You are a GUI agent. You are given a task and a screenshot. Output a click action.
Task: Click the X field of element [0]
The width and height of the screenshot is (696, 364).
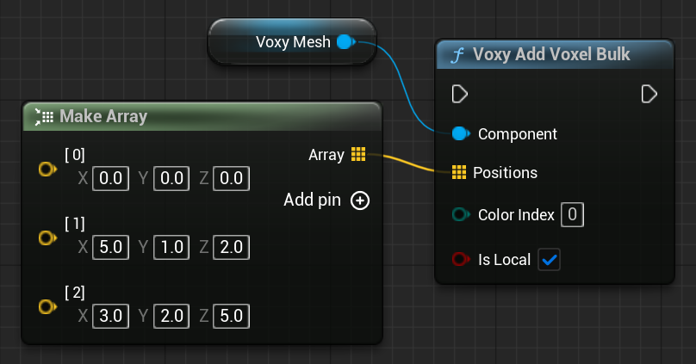tap(111, 179)
